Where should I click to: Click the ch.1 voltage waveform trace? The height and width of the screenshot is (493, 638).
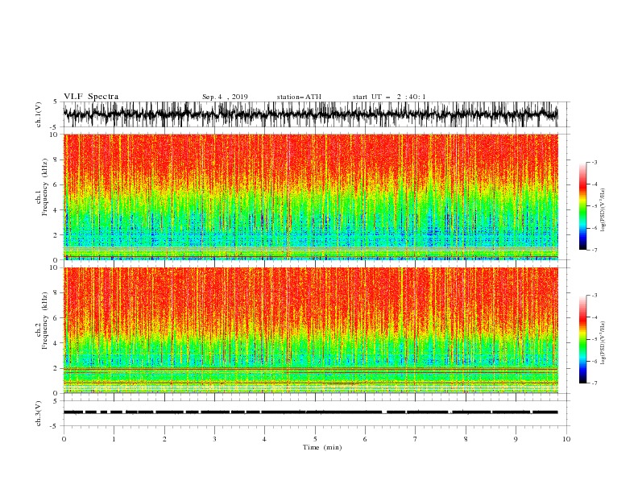pos(310,114)
